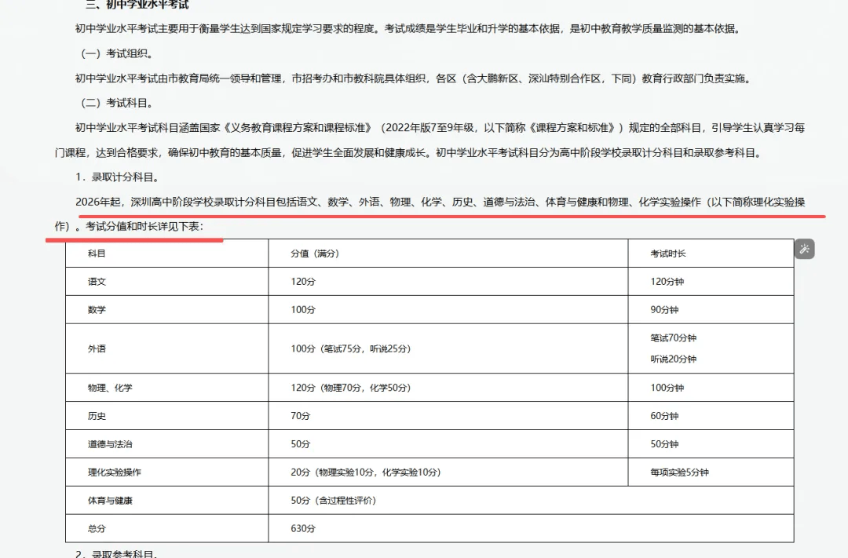The height and width of the screenshot is (558, 848).
Task: Click the 50分钟 duration cell
Action: 711,444
